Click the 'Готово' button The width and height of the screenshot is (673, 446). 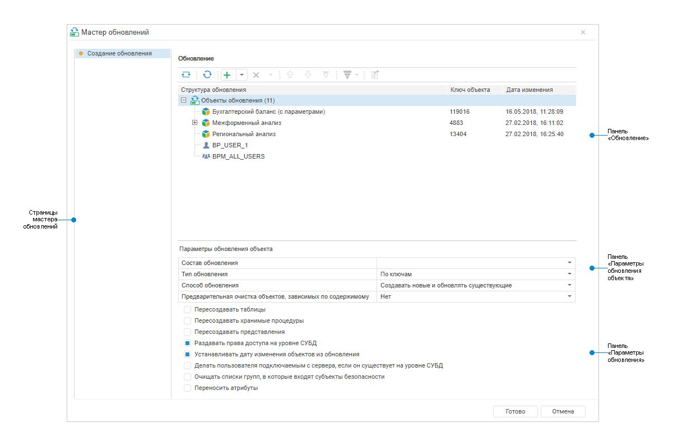[x=515, y=411]
